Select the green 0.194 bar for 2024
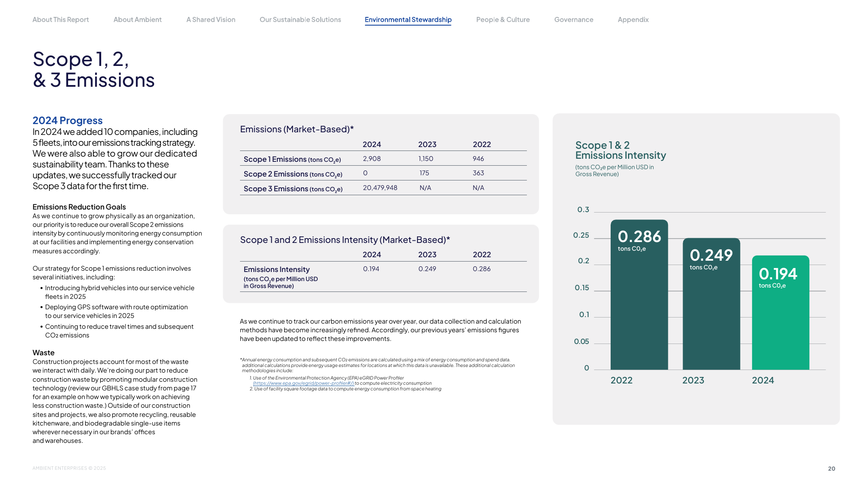 [x=780, y=312]
